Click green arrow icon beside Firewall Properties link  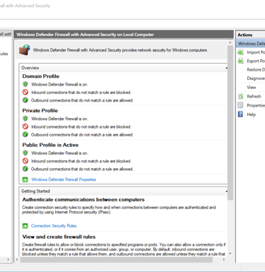(25, 179)
